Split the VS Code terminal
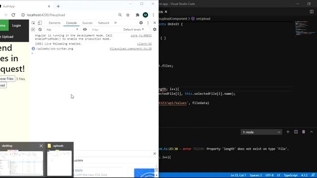Image resolution: width=317 pixels, height=178 pixels. [296, 132]
